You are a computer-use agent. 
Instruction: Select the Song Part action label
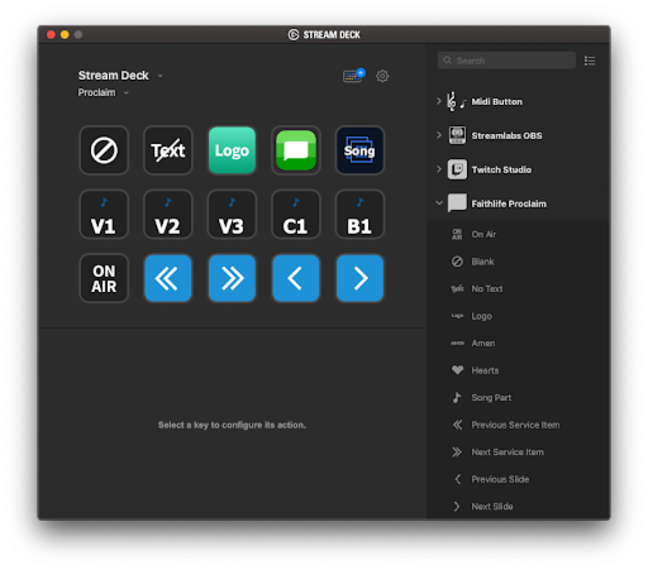pyautogui.click(x=491, y=398)
